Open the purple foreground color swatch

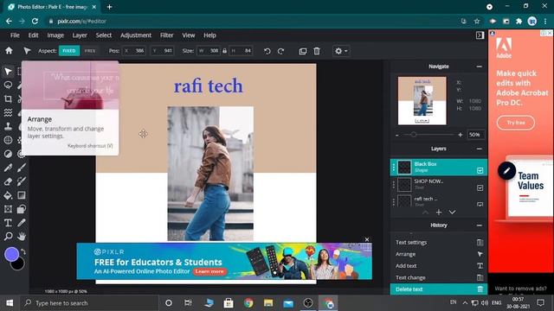11,254
